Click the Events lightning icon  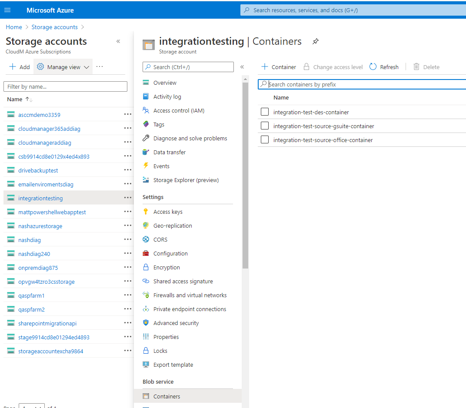[146, 166]
